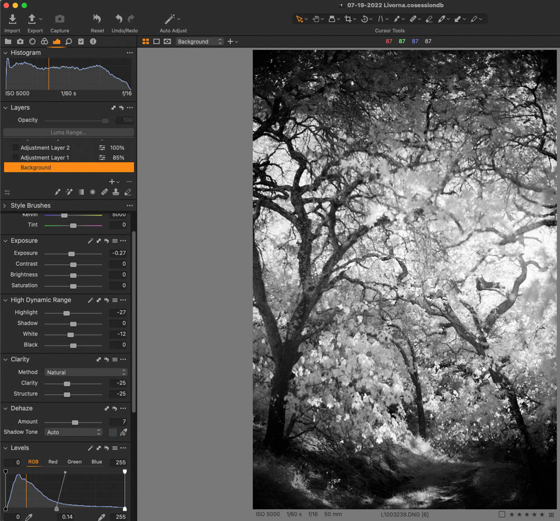Select the Background layer row

tap(69, 167)
